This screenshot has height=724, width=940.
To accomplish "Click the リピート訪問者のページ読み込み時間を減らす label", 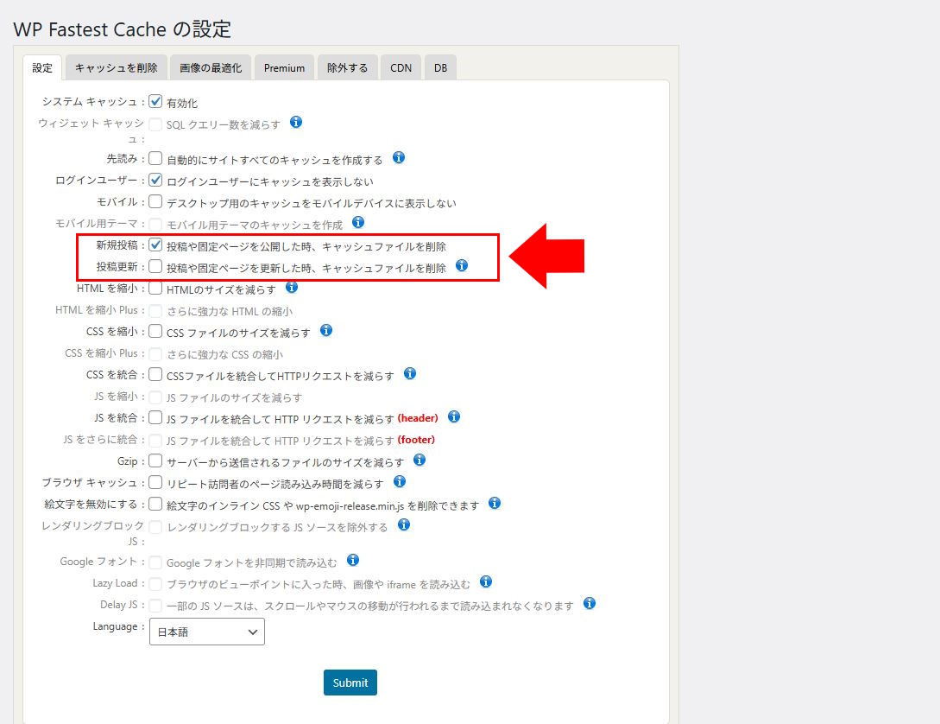I will tap(275, 484).
